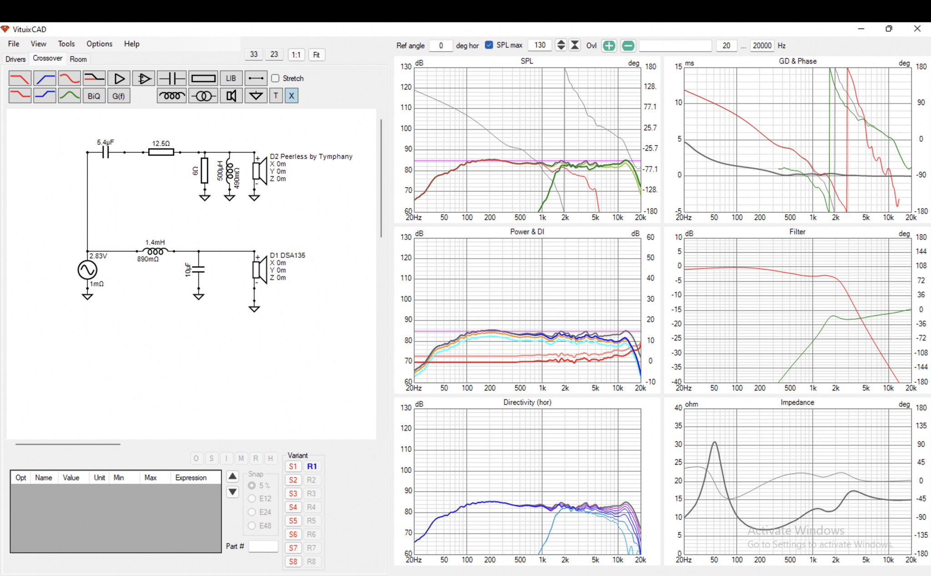The width and height of the screenshot is (931, 576).
Task: Click the green minus overlay button
Action: (628, 45)
